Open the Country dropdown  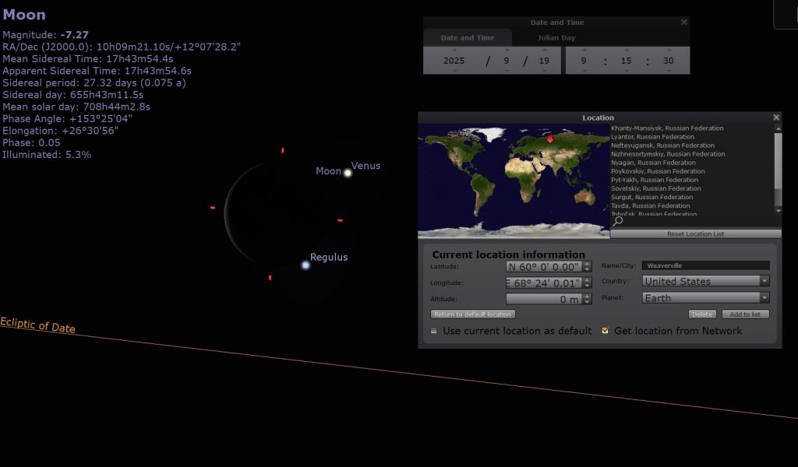pyautogui.click(x=705, y=281)
